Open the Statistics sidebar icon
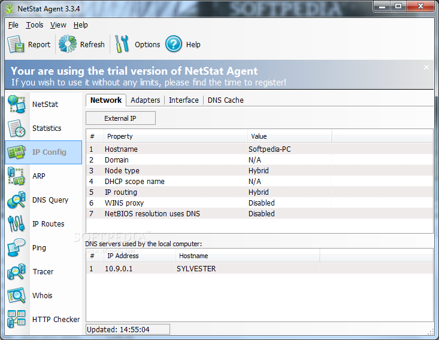 pyautogui.click(x=17, y=128)
